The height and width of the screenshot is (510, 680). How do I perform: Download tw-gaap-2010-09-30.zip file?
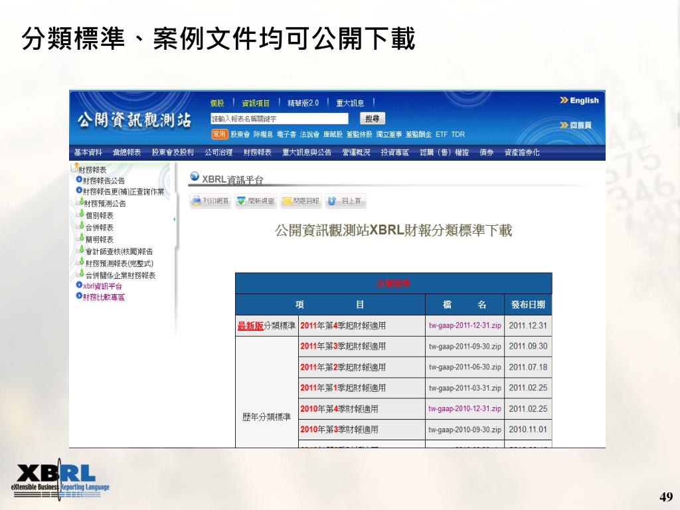(465, 430)
